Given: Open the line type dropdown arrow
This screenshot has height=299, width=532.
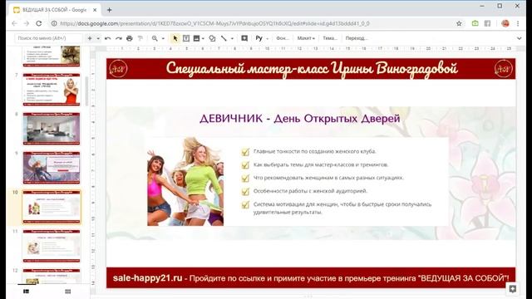Looking at the screenshot, I should [x=232, y=39].
